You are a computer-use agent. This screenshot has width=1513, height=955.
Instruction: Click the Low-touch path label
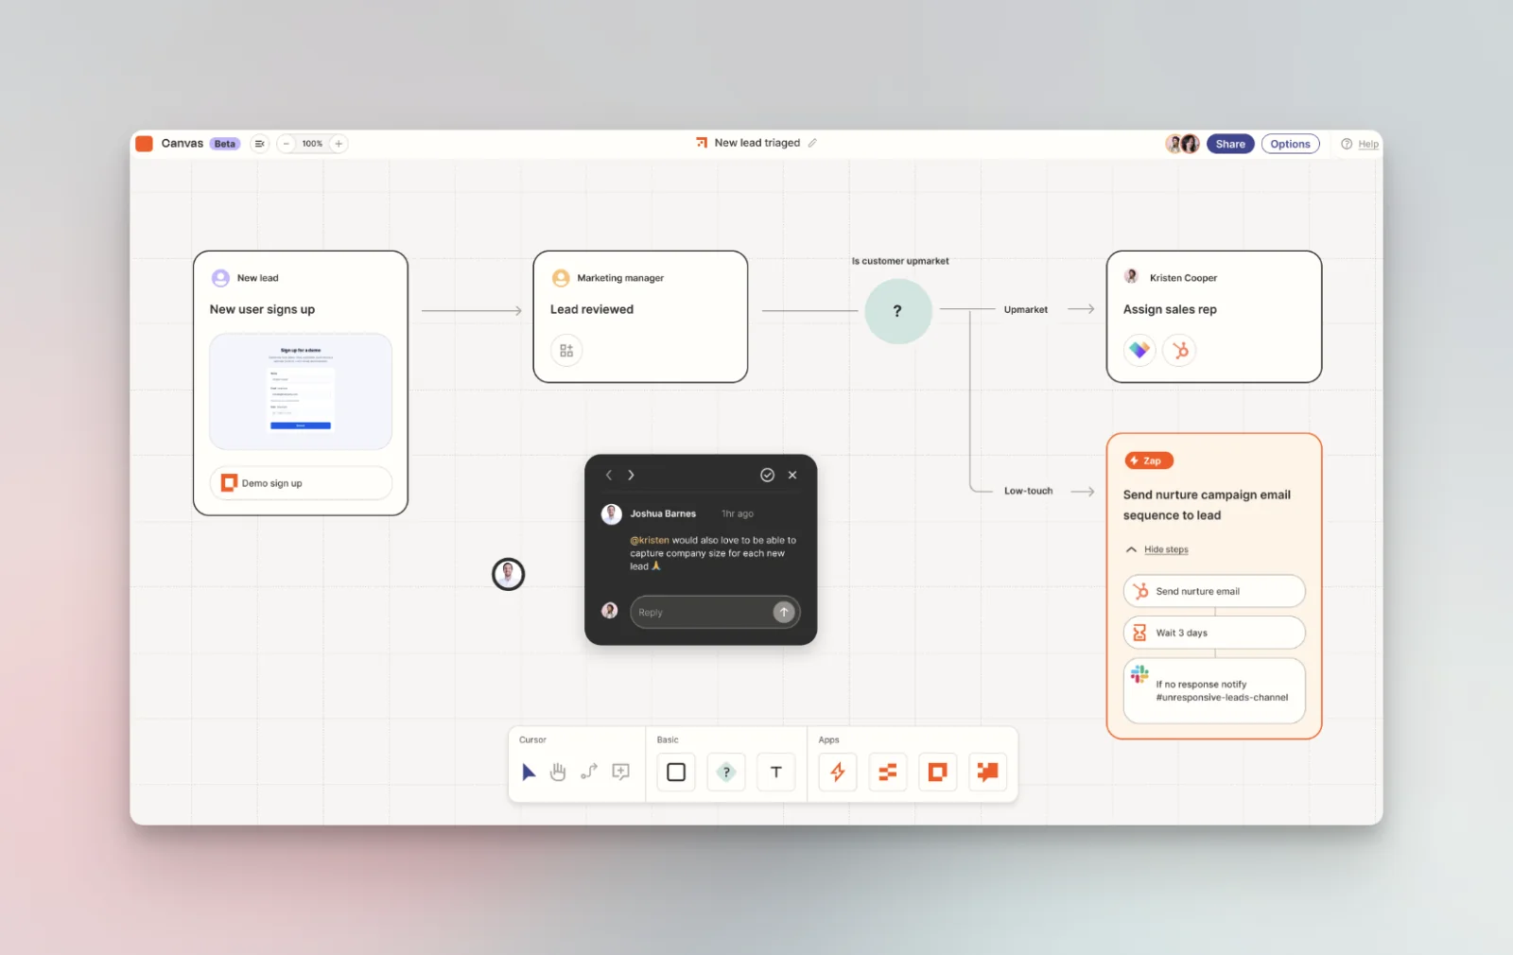tap(1028, 491)
